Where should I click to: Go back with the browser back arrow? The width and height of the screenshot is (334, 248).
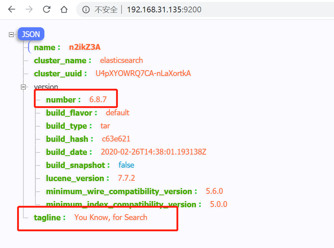(x=12, y=9)
